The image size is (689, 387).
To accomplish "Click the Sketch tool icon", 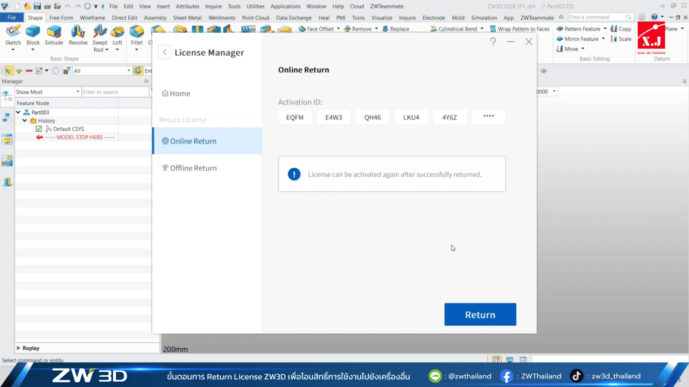I will (13, 32).
